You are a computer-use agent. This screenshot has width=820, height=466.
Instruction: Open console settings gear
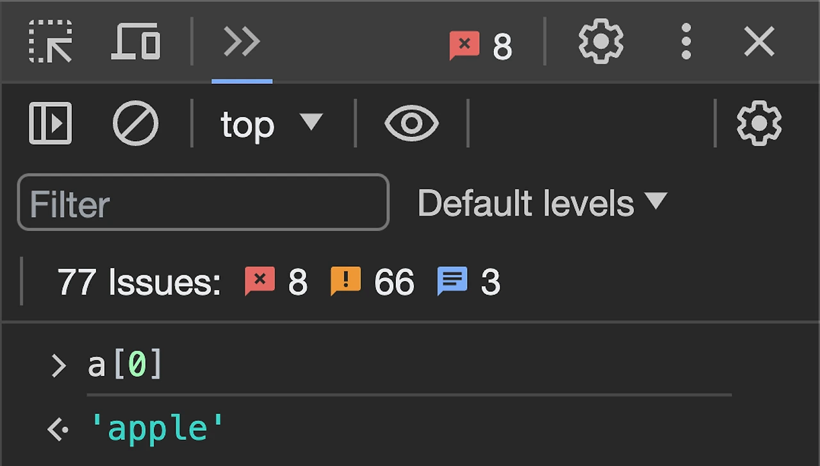pos(759,123)
